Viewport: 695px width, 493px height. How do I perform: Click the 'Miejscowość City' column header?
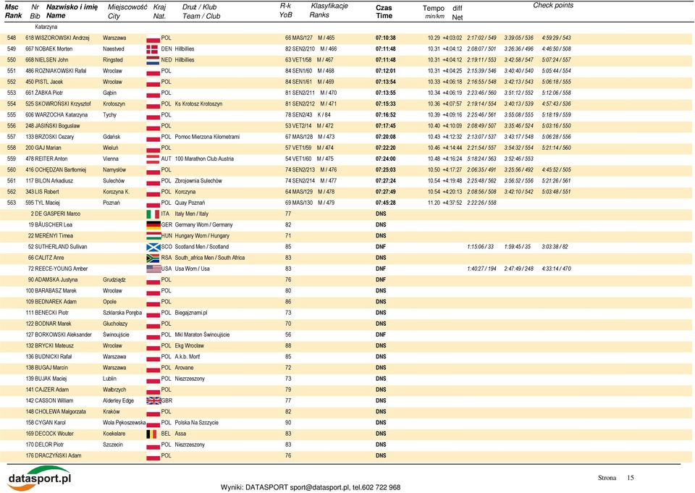[127, 12]
